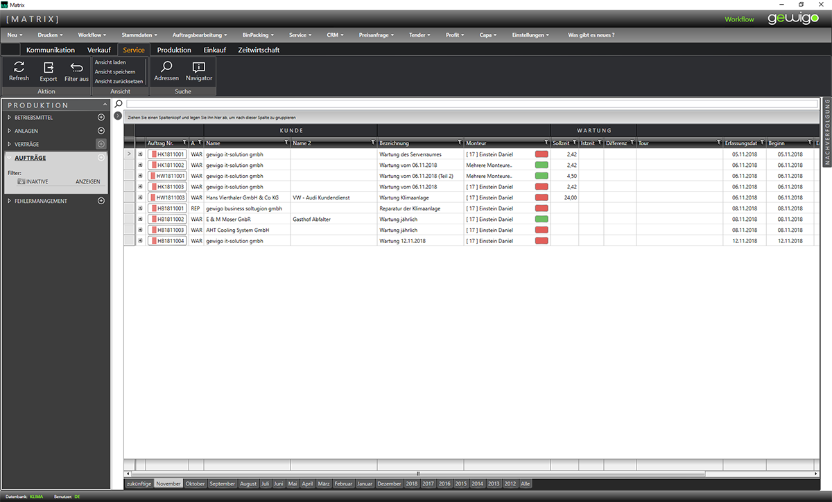832x502 pixels.
Task: Switch to the Kommunikation tab
Action: click(51, 50)
